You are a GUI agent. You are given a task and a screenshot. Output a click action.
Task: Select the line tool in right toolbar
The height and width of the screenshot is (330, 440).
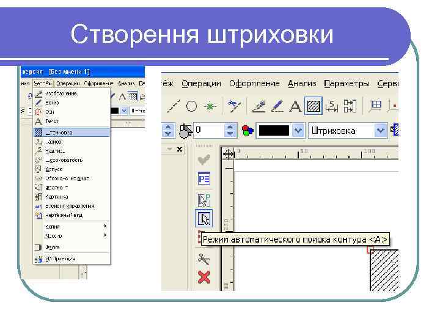(174, 106)
